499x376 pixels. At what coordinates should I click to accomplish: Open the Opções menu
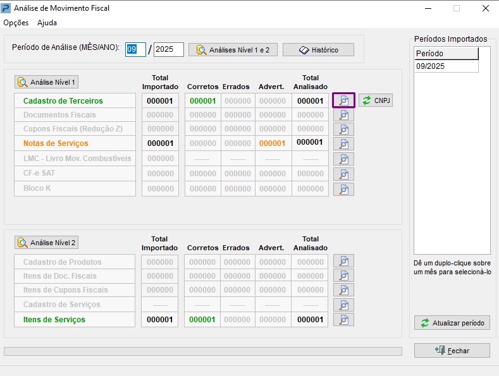16,23
